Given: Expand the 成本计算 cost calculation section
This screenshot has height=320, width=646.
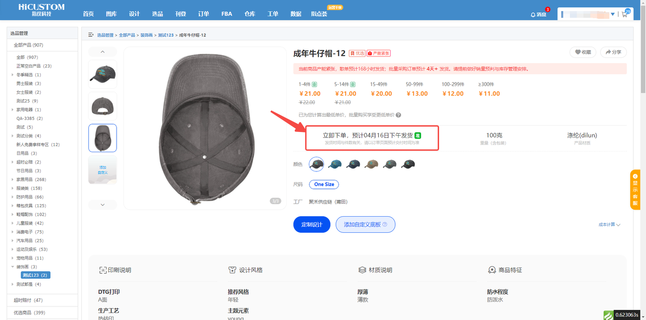Looking at the screenshot, I should 609,225.
